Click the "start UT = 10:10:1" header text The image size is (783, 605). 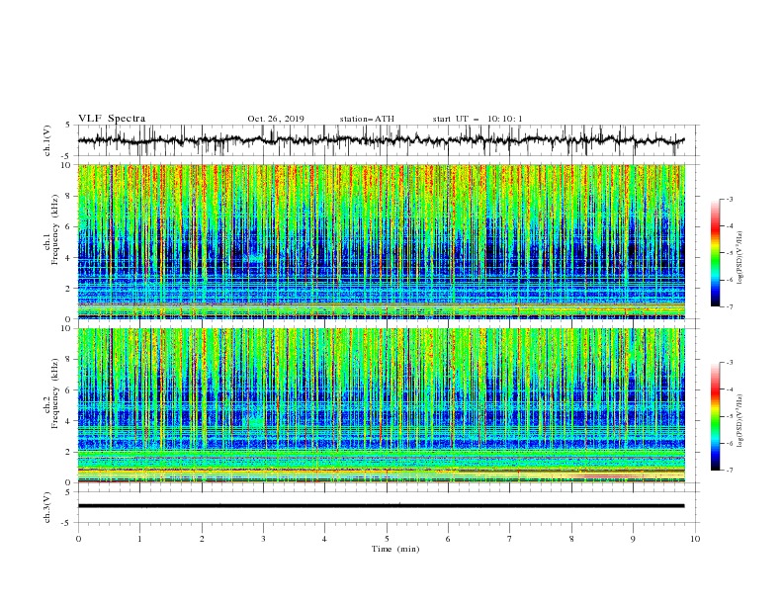tap(478, 119)
